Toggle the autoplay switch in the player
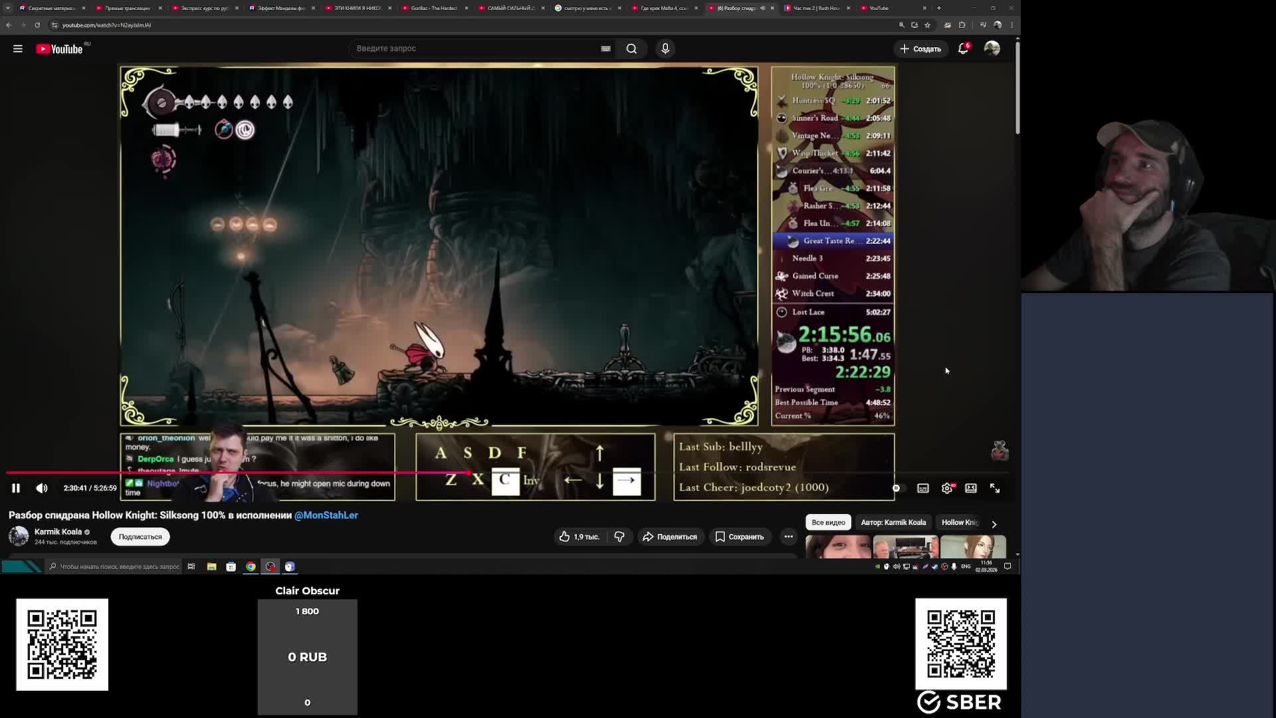The height and width of the screenshot is (718, 1276). tap(897, 489)
